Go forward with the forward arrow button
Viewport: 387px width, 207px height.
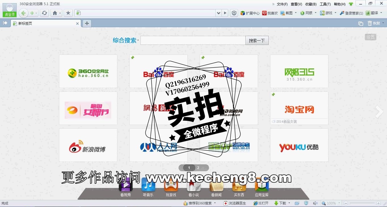(x=32, y=13)
